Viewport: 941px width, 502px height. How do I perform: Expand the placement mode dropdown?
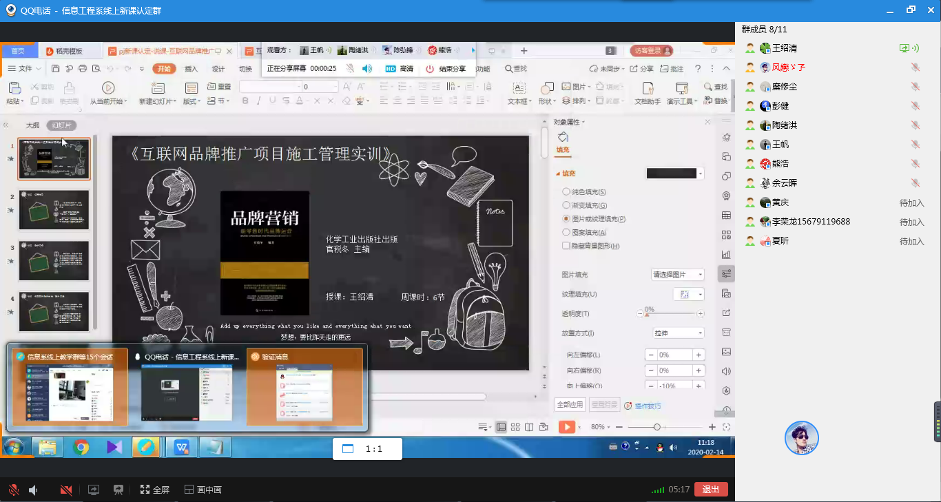click(678, 333)
